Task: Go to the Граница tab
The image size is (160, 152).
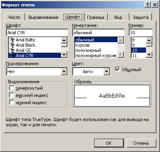Action: (95, 17)
